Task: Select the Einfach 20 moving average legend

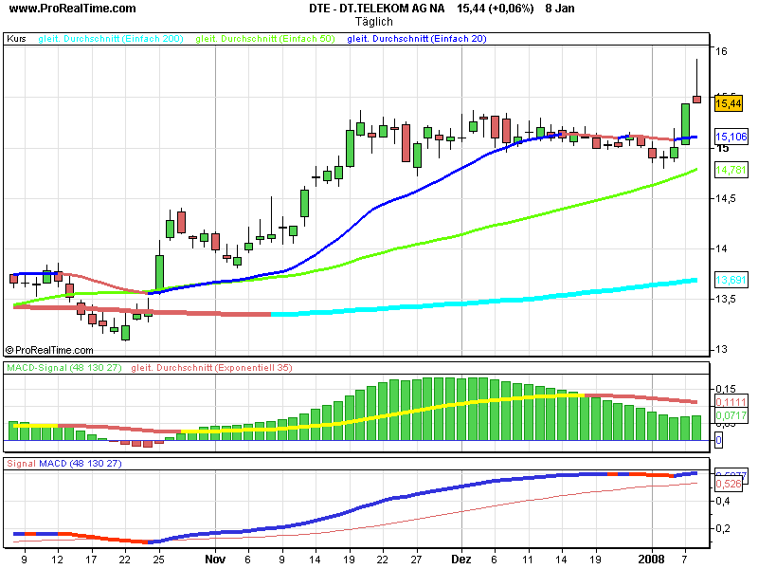Action: 417,39
